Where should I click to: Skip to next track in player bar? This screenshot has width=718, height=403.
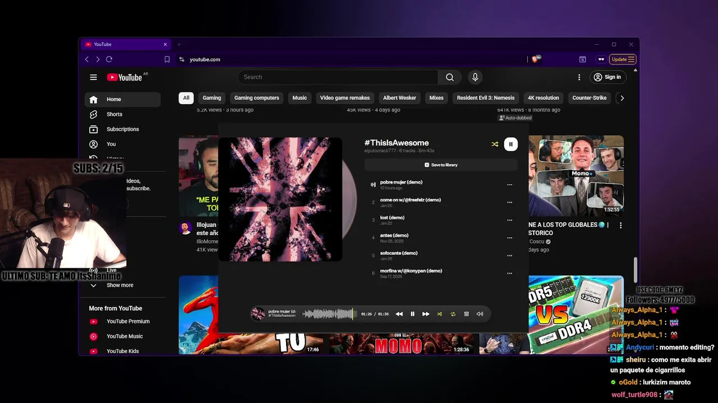[x=426, y=314]
